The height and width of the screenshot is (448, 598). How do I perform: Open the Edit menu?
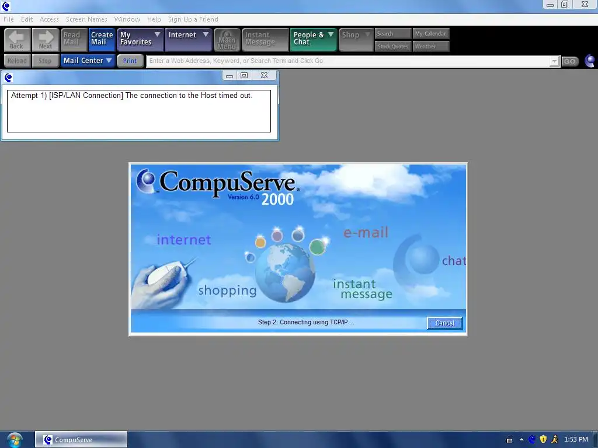click(27, 19)
